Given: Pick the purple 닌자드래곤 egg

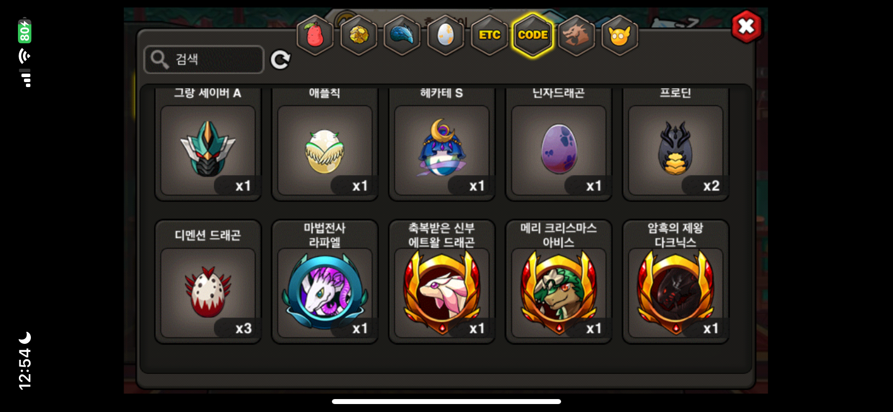Looking at the screenshot, I should click(559, 145).
